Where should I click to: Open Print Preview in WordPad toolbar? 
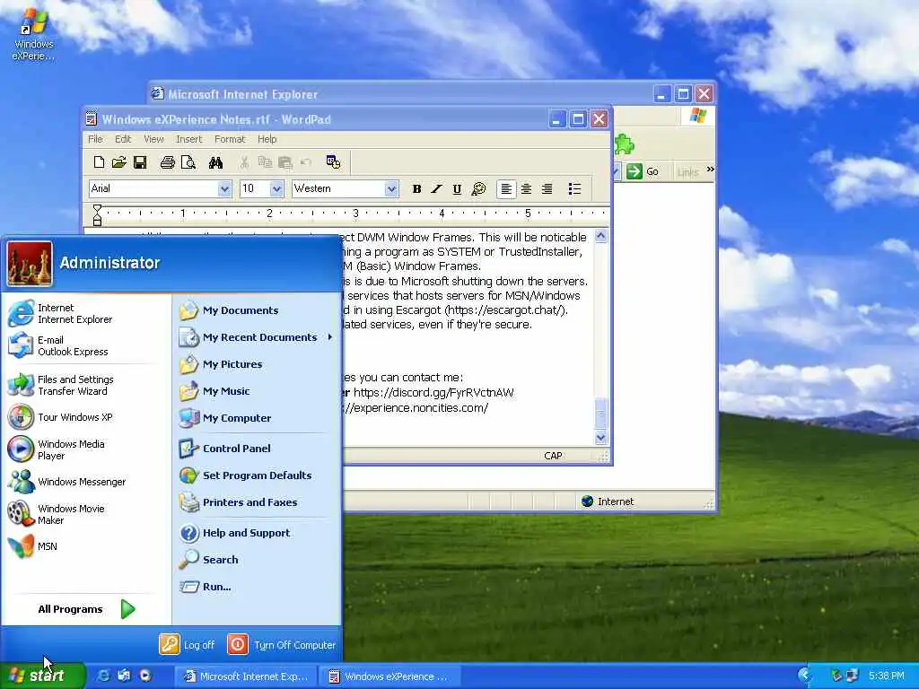point(188,162)
